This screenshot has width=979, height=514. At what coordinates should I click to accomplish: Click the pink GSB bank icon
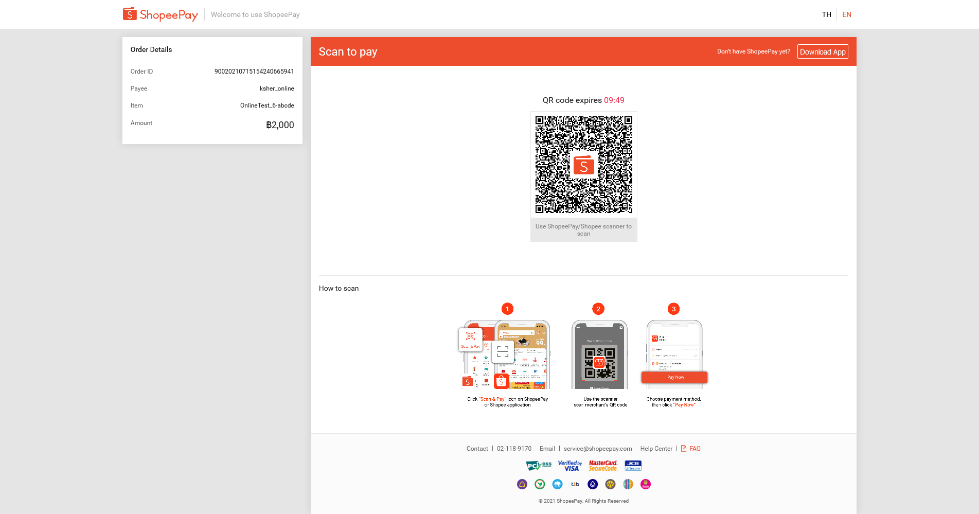[x=646, y=484]
